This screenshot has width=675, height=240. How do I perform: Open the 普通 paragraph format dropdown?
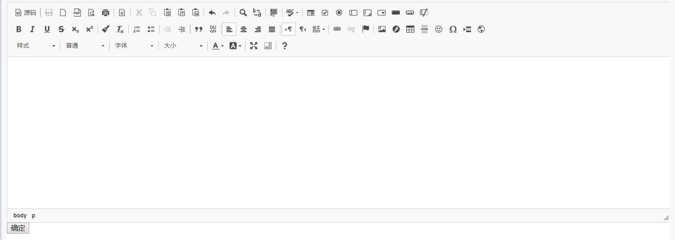point(85,46)
